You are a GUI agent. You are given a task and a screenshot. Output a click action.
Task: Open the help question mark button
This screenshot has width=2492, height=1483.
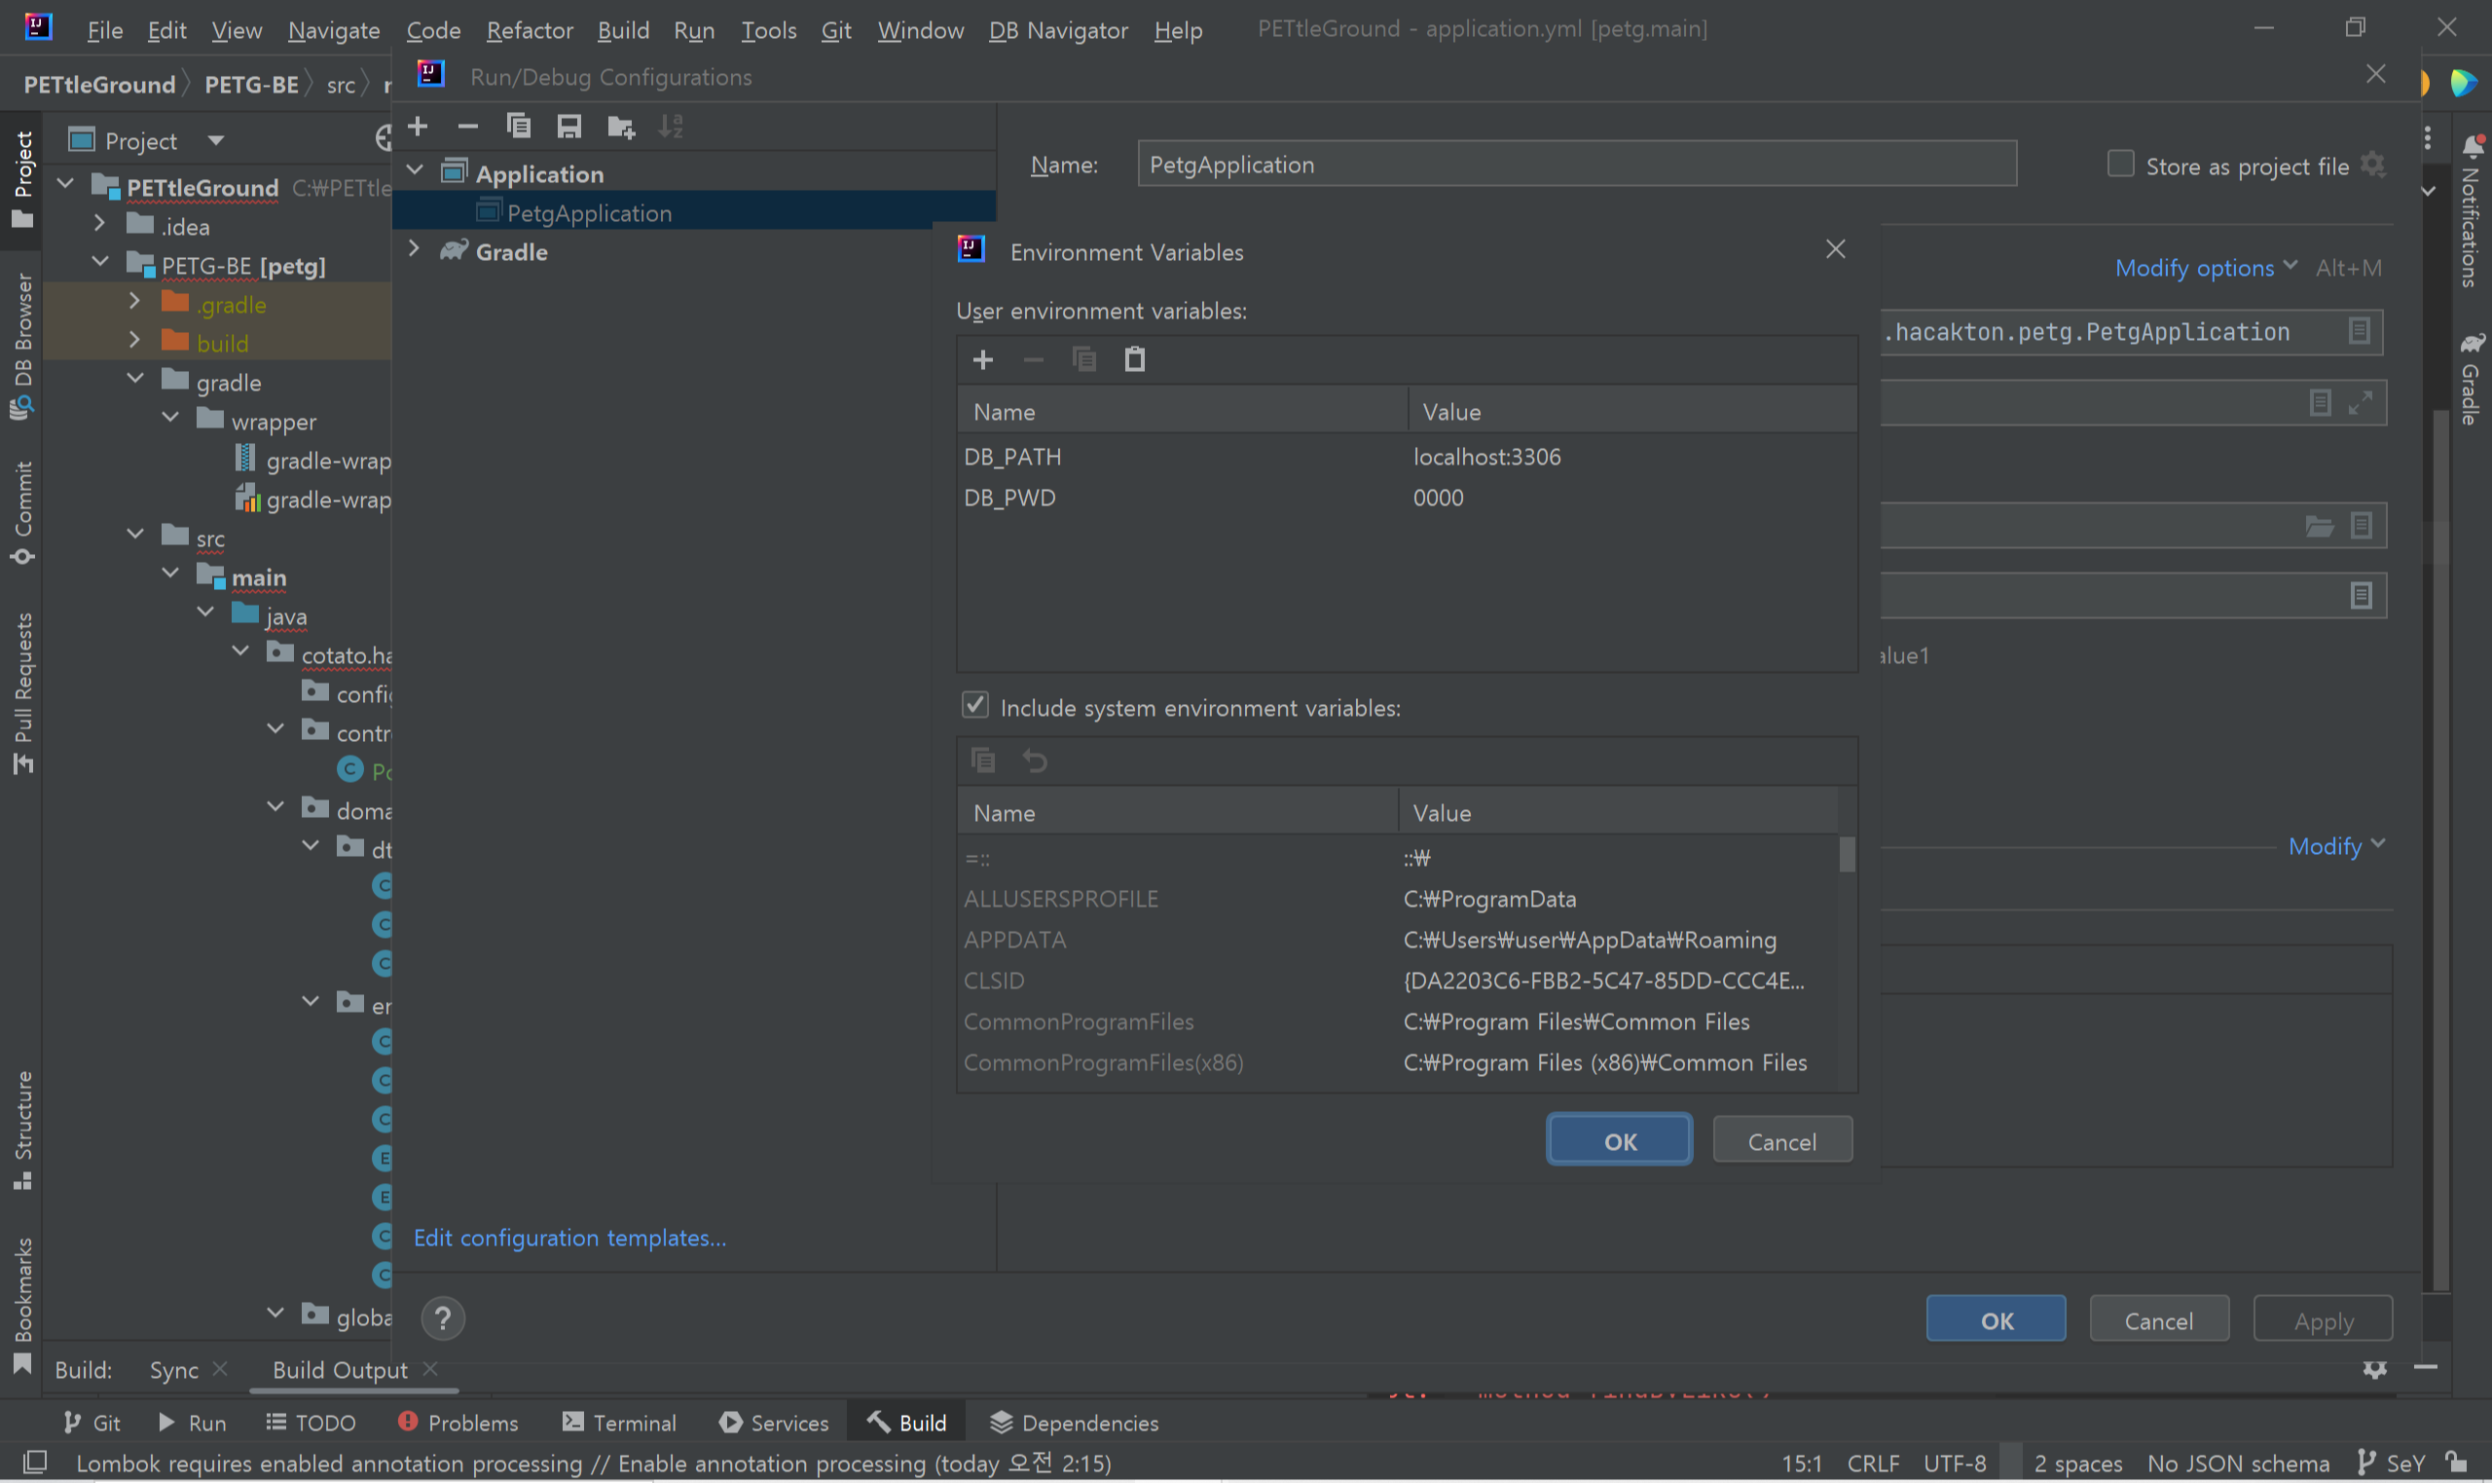(443, 1319)
